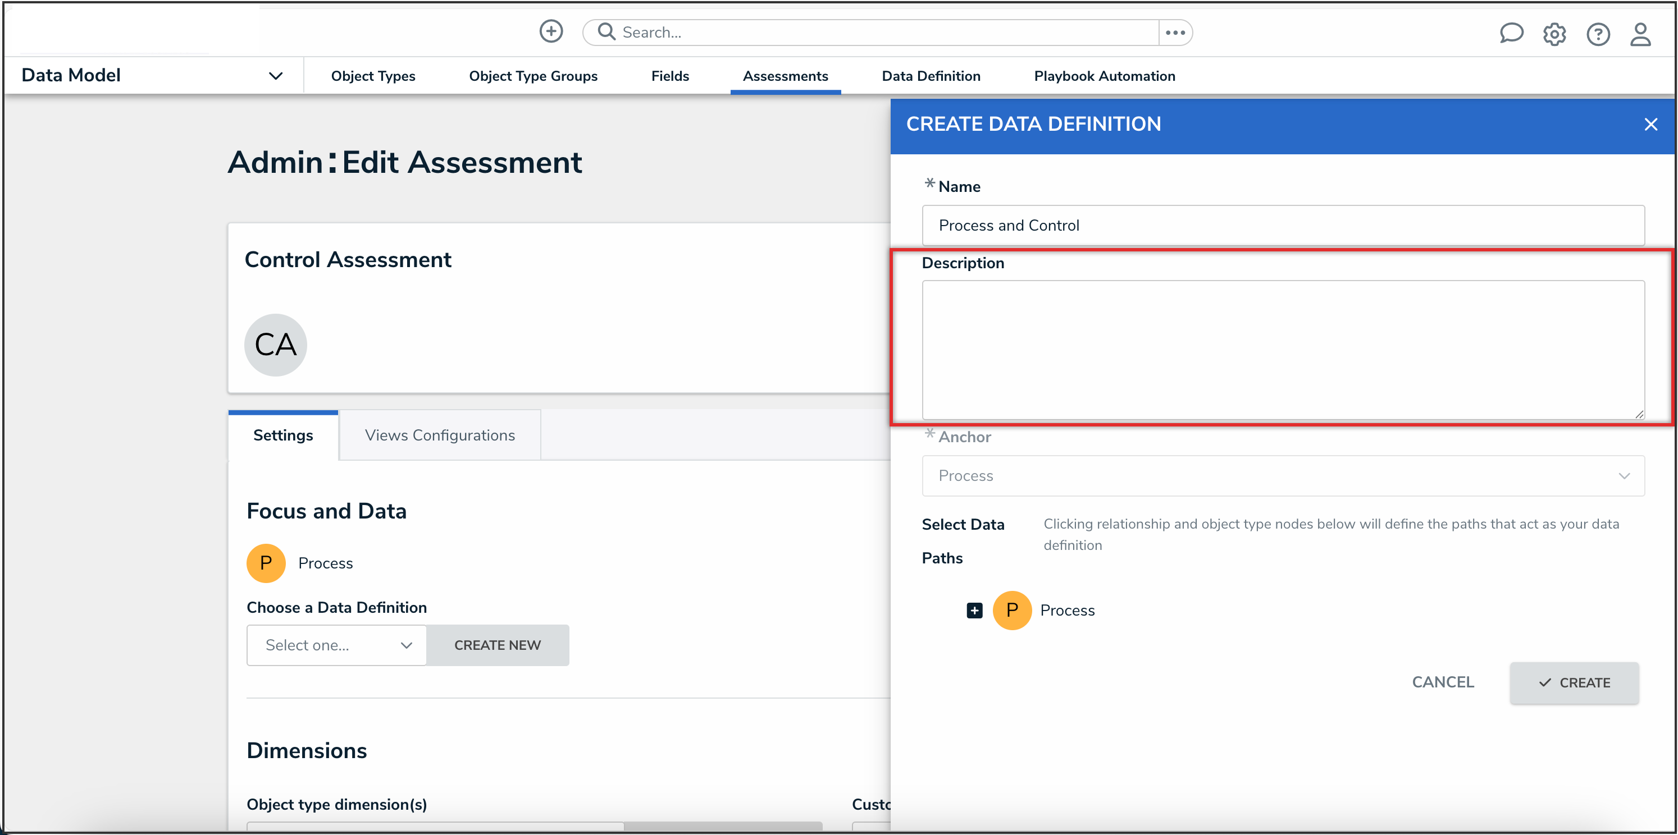The height and width of the screenshot is (835, 1678).
Task: Switch to Views Configurations tab
Action: pos(440,435)
